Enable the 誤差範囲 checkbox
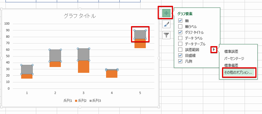262x114 pixels. (x=180, y=50)
